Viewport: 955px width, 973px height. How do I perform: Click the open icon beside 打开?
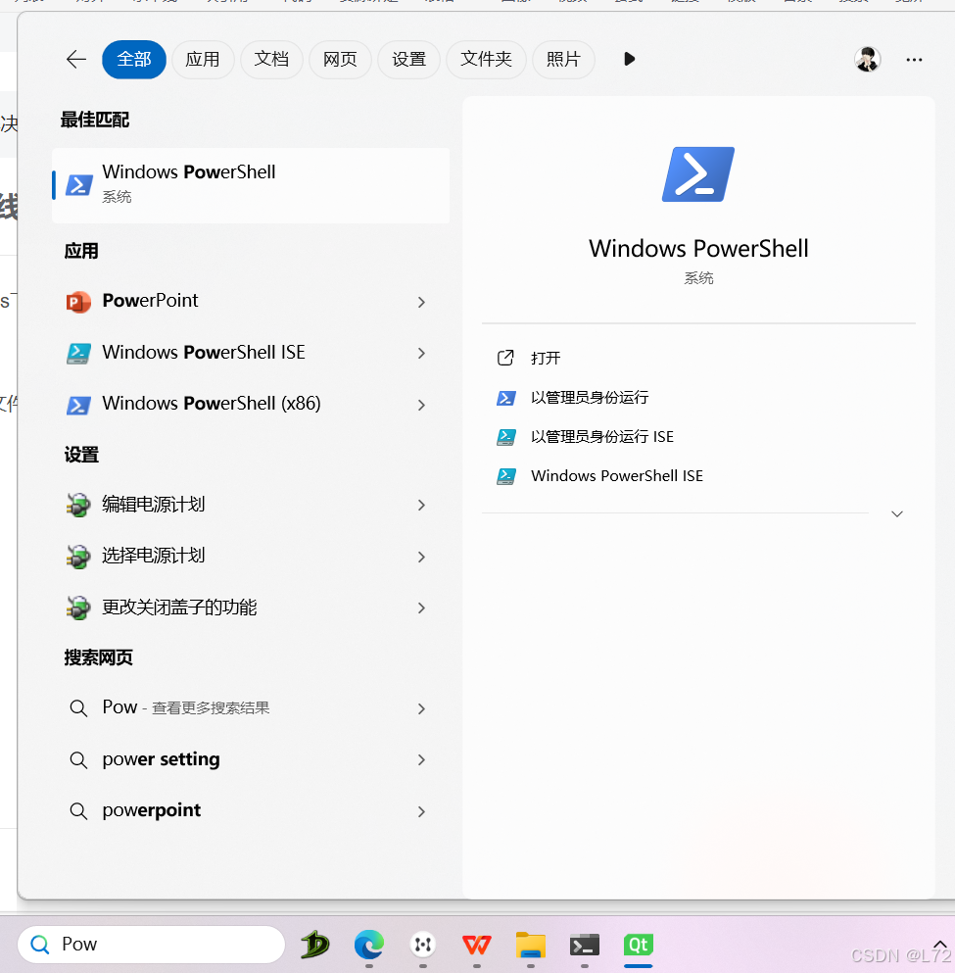(x=505, y=358)
